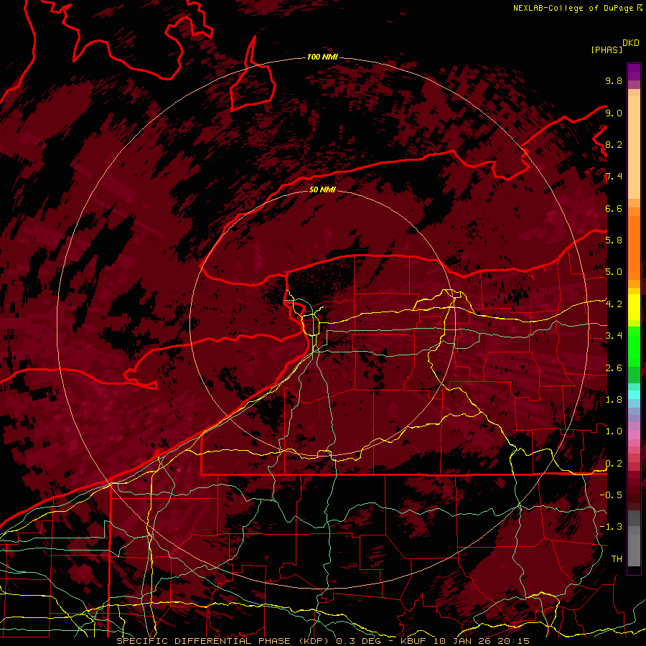
Task: Pick the 1.0 scale label
Action: (x=614, y=431)
